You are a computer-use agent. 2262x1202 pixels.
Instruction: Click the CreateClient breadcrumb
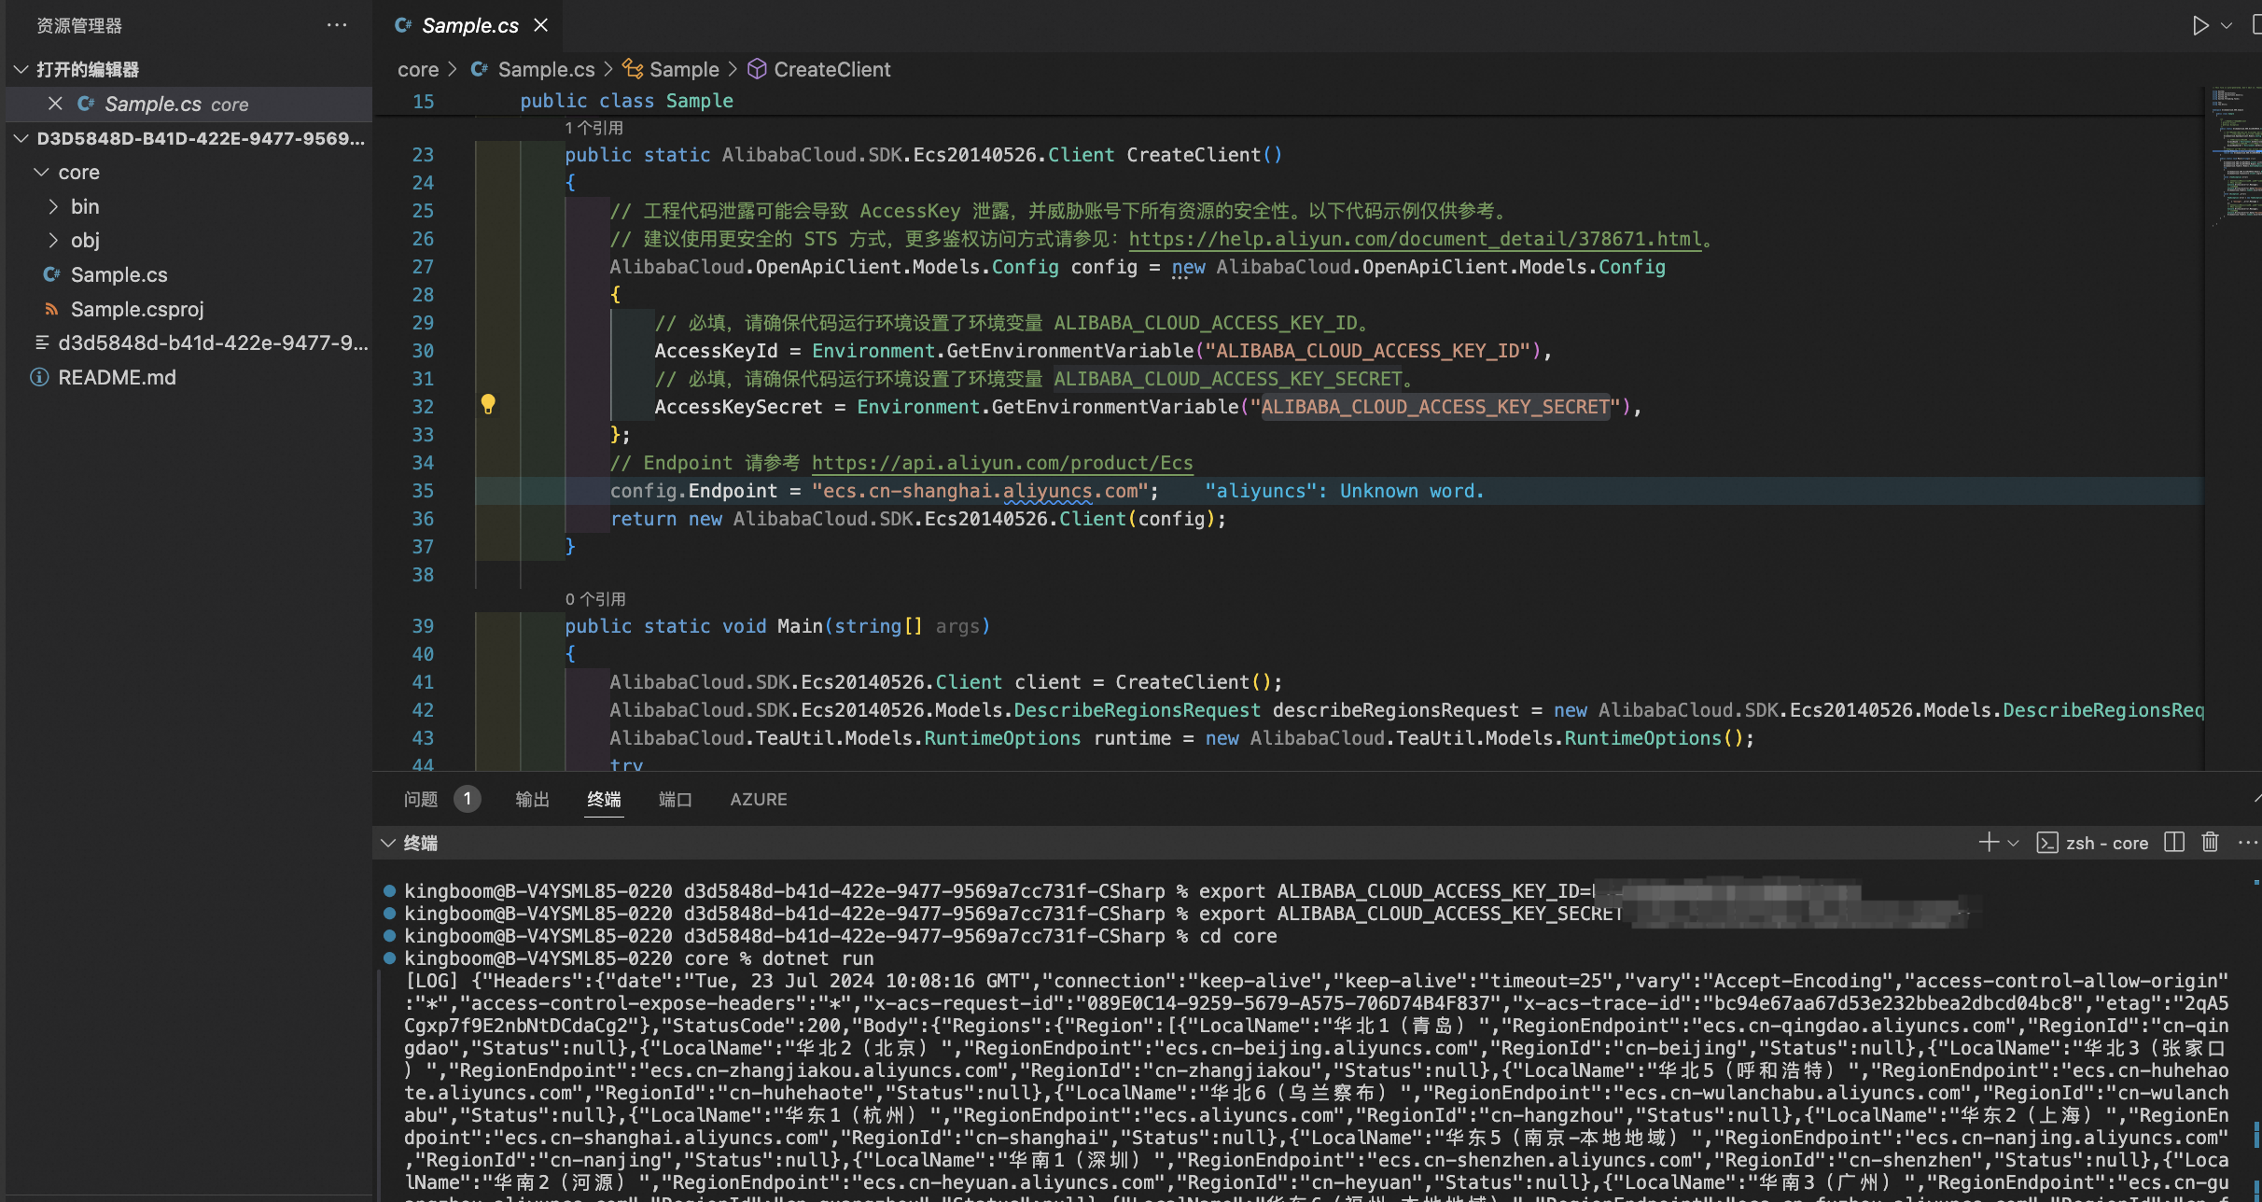click(832, 70)
